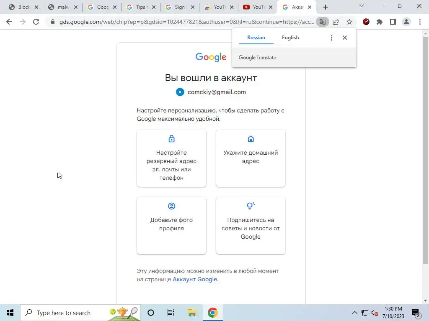Click the comckiy@gmail.com account chip
429x321 pixels.
tap(211, 92)
